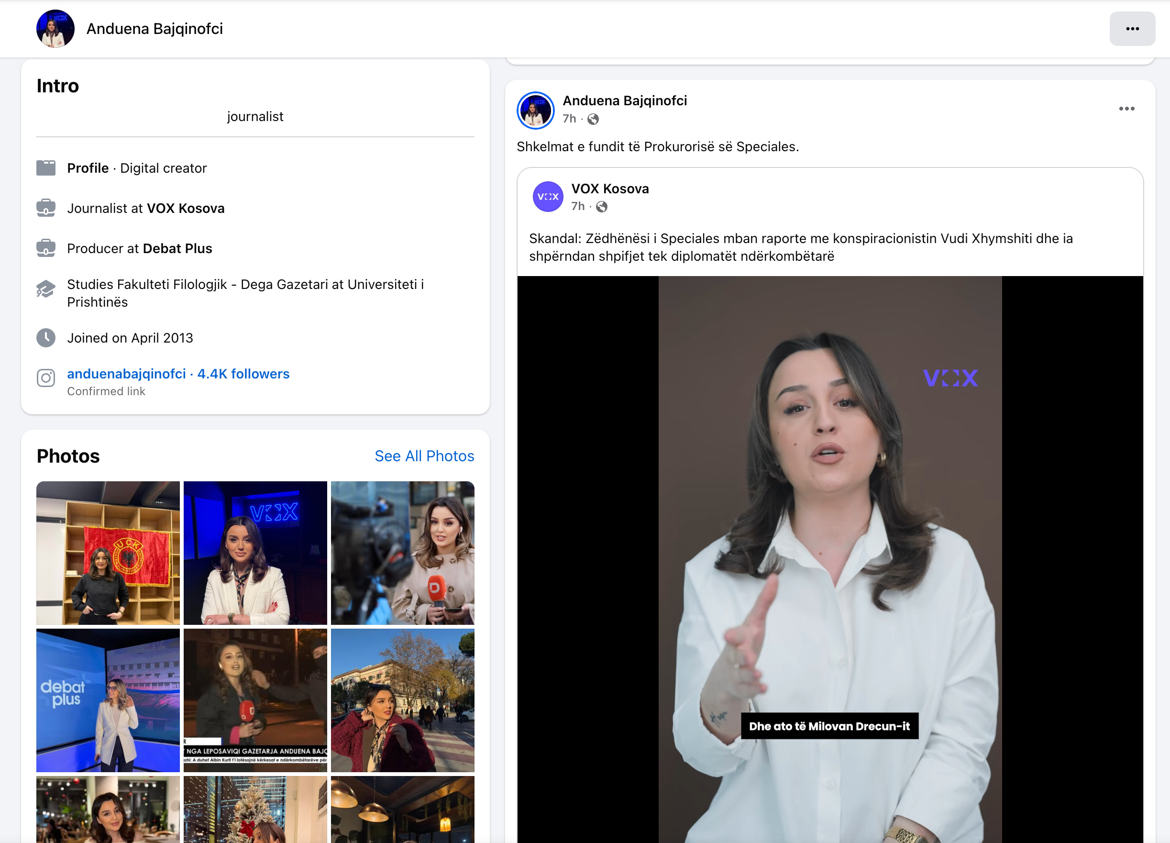The height and width of the screenshot is (843, 1170).
Task: Click the briefcase icon next to VOX Kosova job
Action: pos(46,208)
